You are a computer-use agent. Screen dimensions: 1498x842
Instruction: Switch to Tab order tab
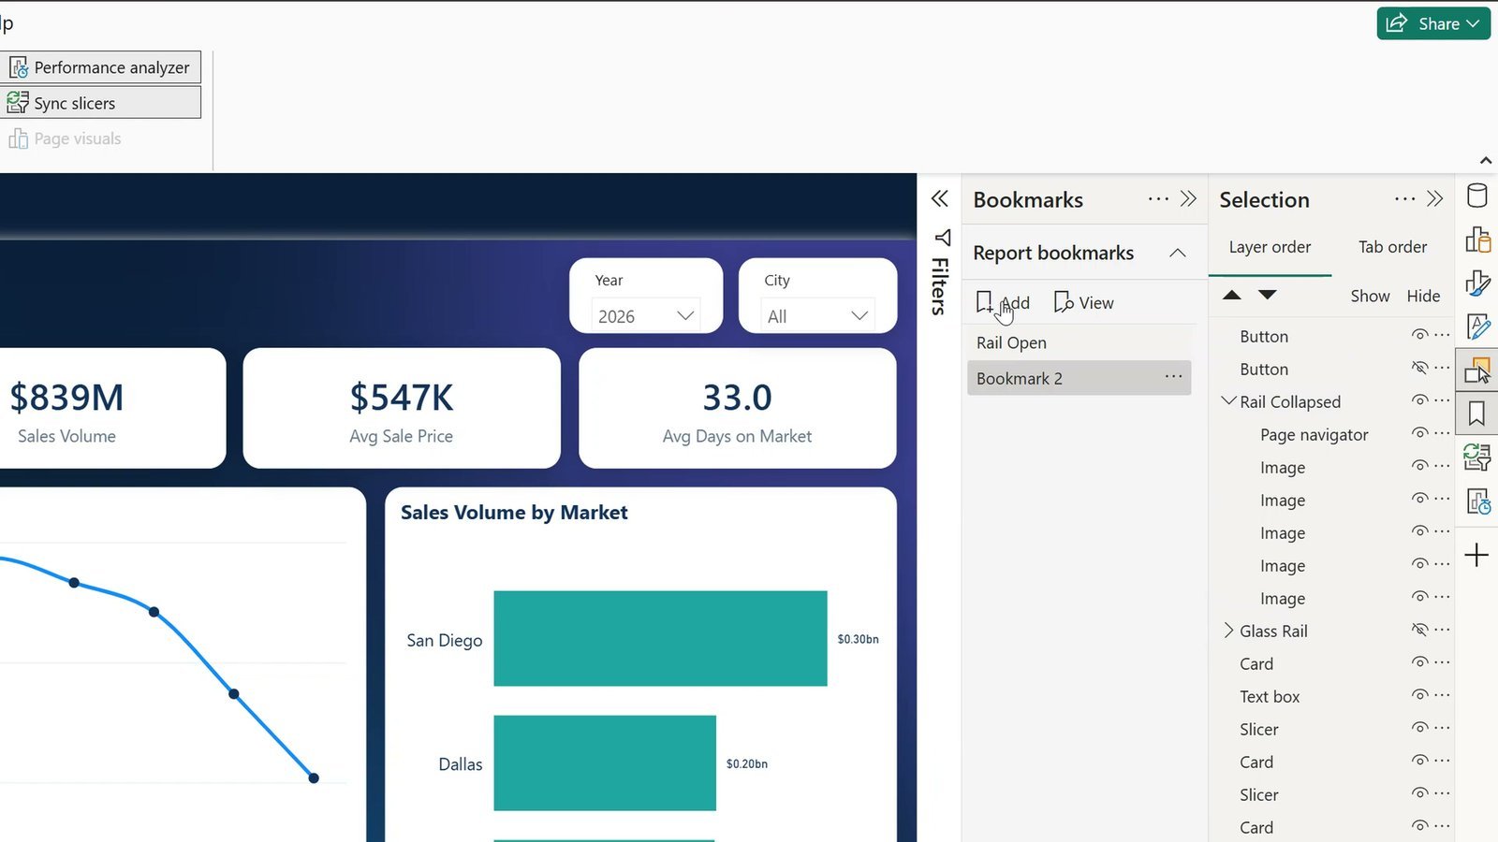click(x=1392, y=247)
